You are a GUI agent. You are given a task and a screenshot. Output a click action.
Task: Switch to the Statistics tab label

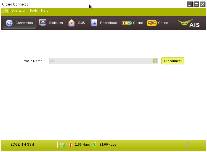[56, 23]
